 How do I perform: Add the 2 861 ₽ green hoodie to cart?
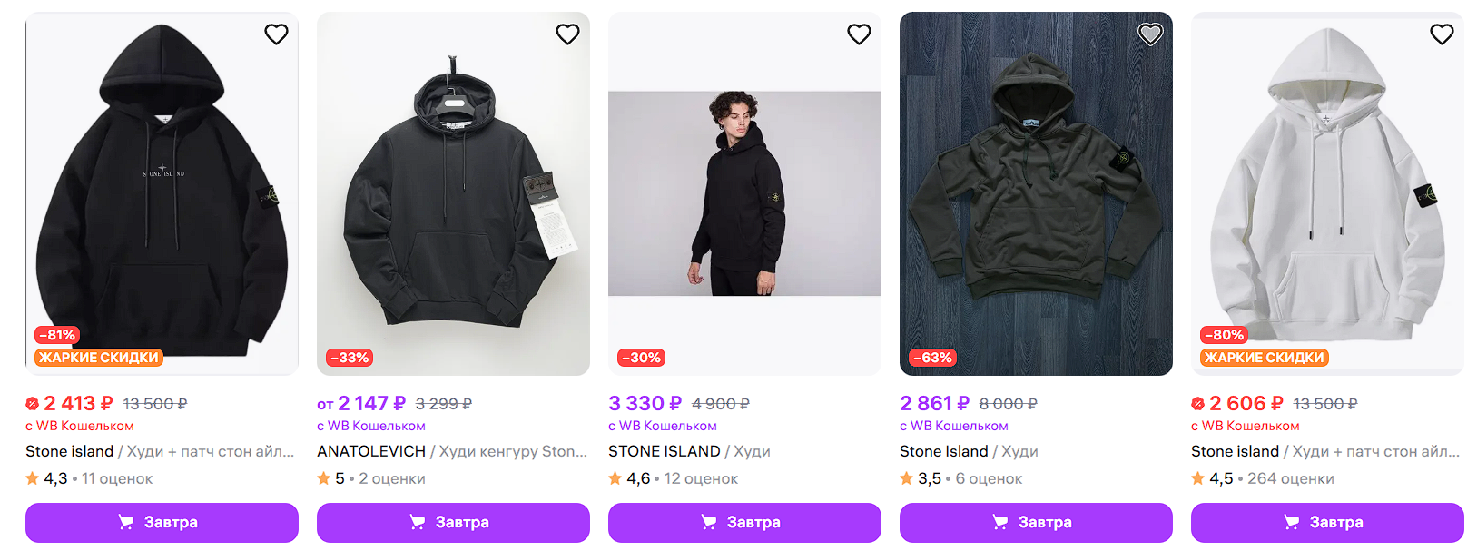(x=1036, y=522)
